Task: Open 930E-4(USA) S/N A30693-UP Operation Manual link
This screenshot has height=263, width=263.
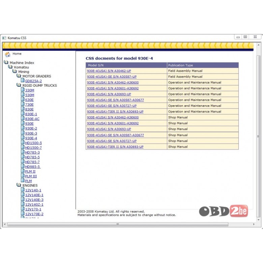Action: pos(109,94)
